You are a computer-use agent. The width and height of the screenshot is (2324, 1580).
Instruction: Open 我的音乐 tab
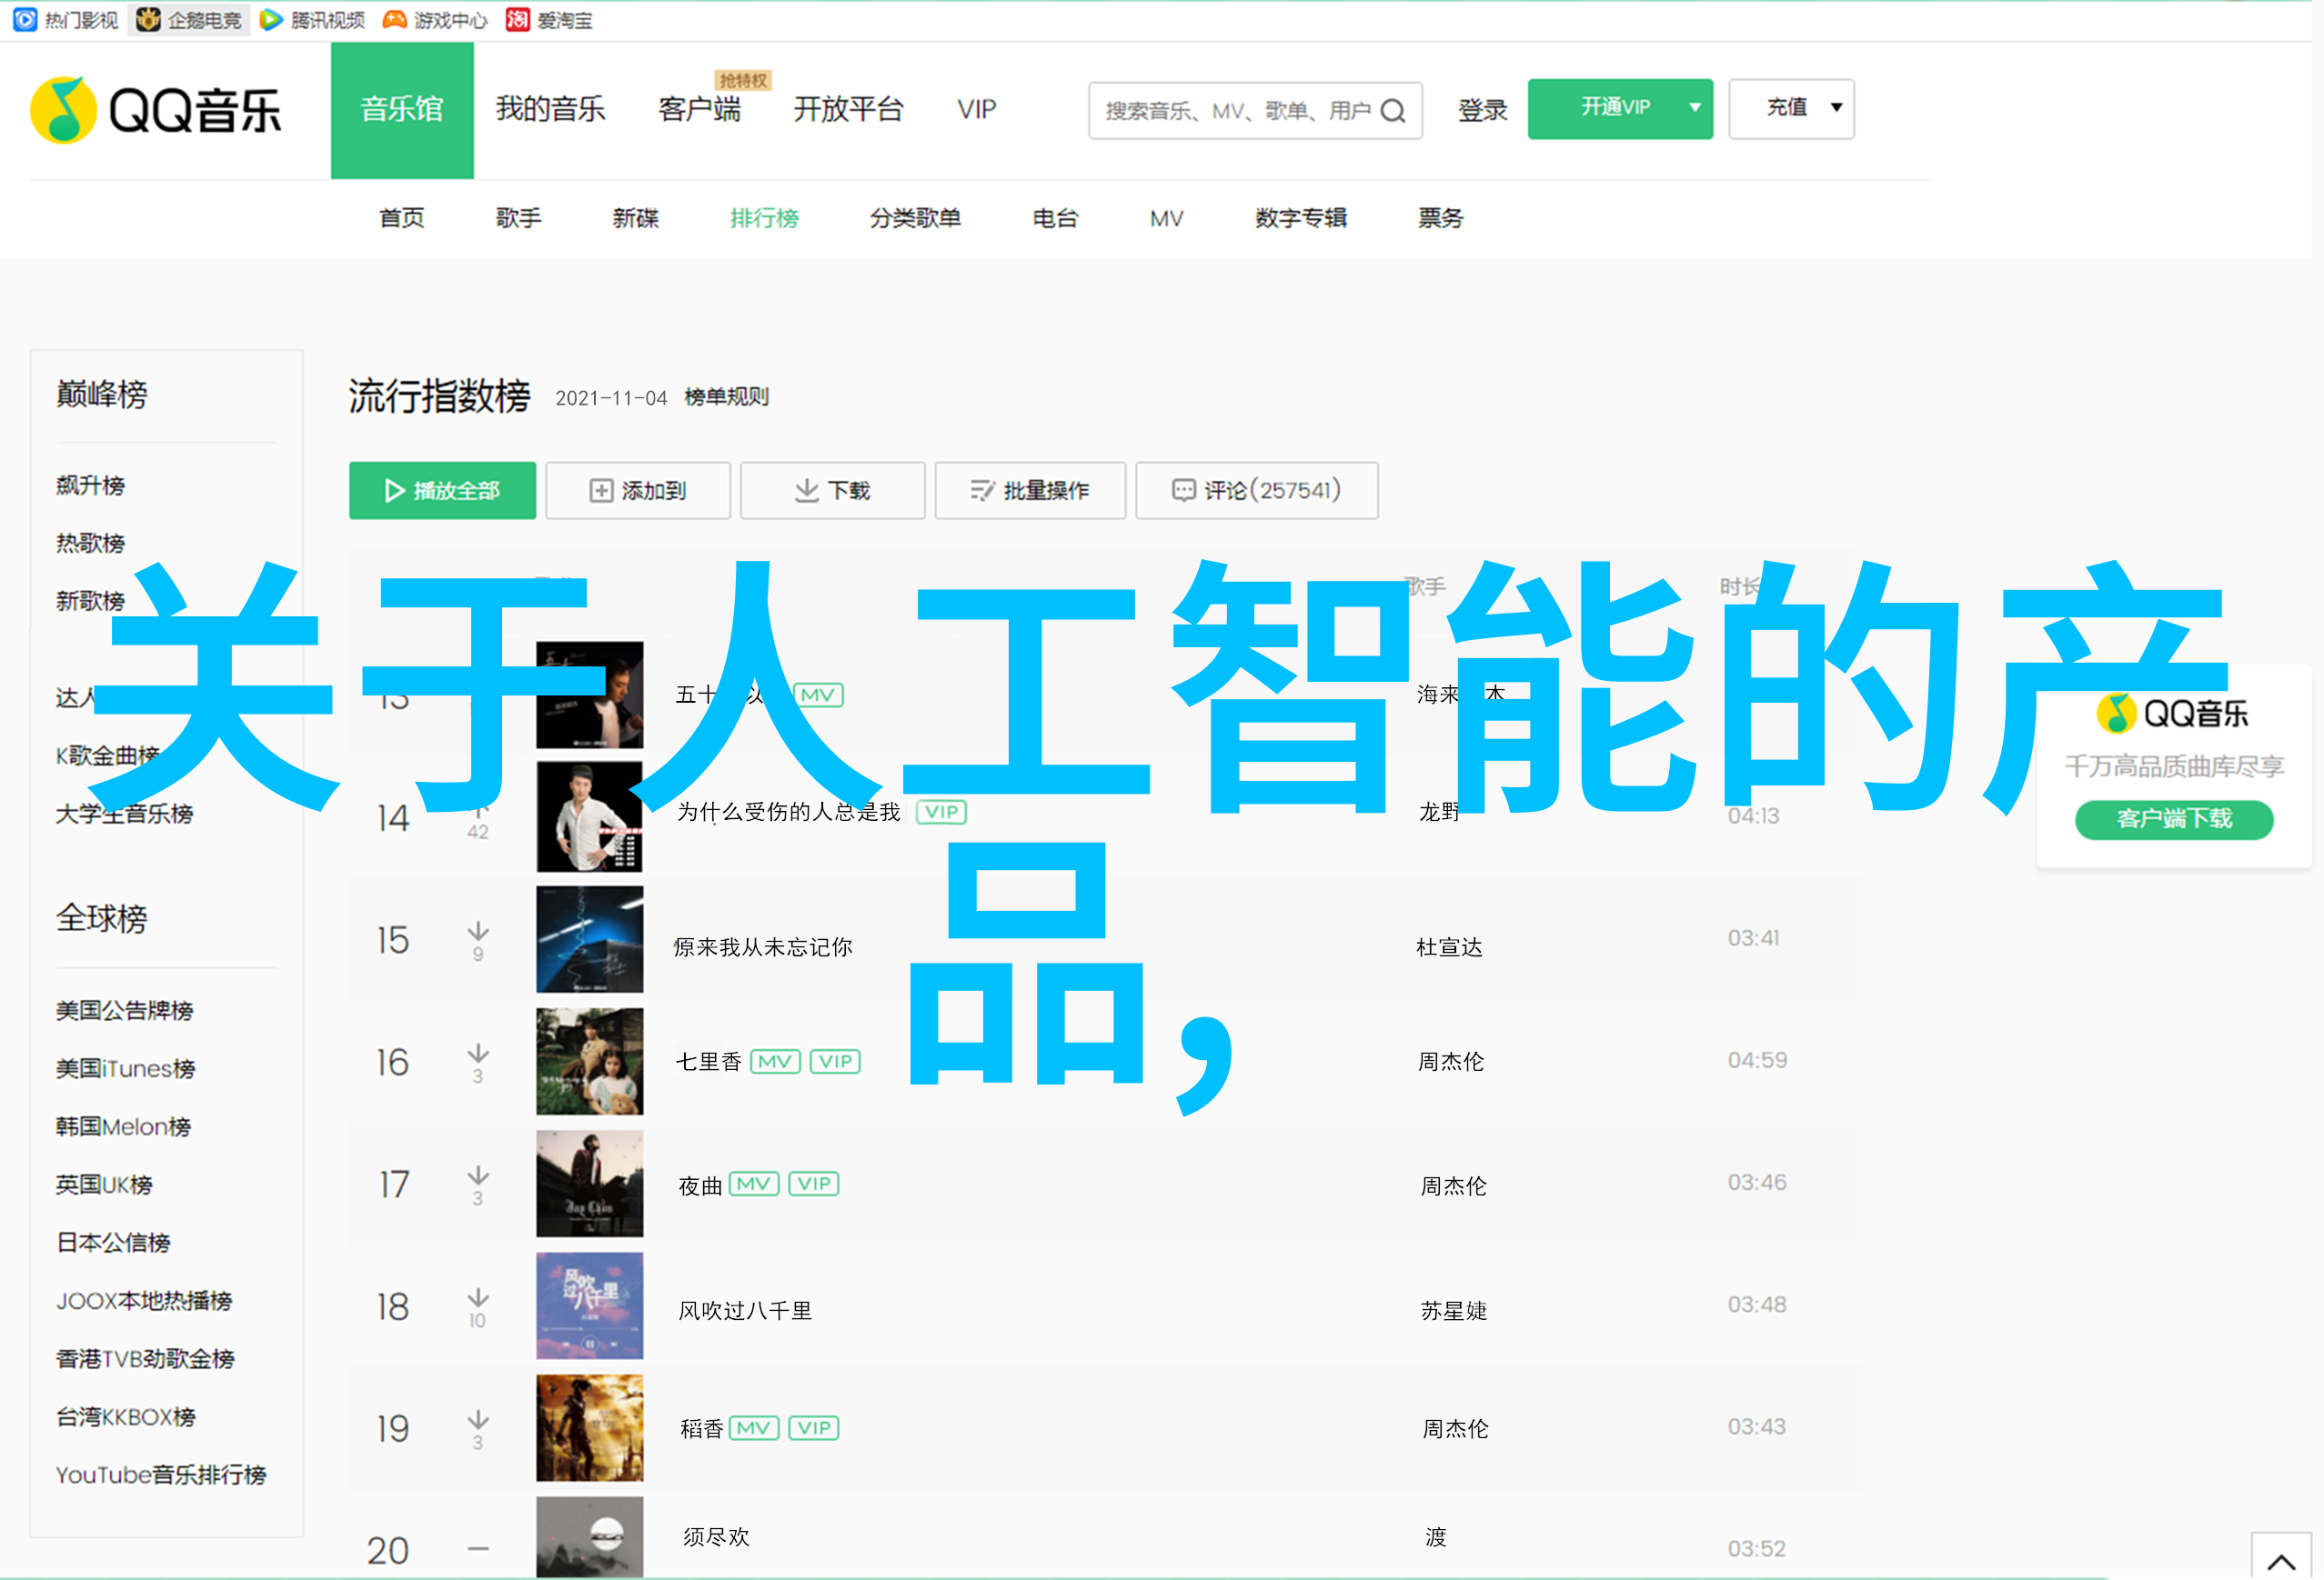[x=550, y=109]
